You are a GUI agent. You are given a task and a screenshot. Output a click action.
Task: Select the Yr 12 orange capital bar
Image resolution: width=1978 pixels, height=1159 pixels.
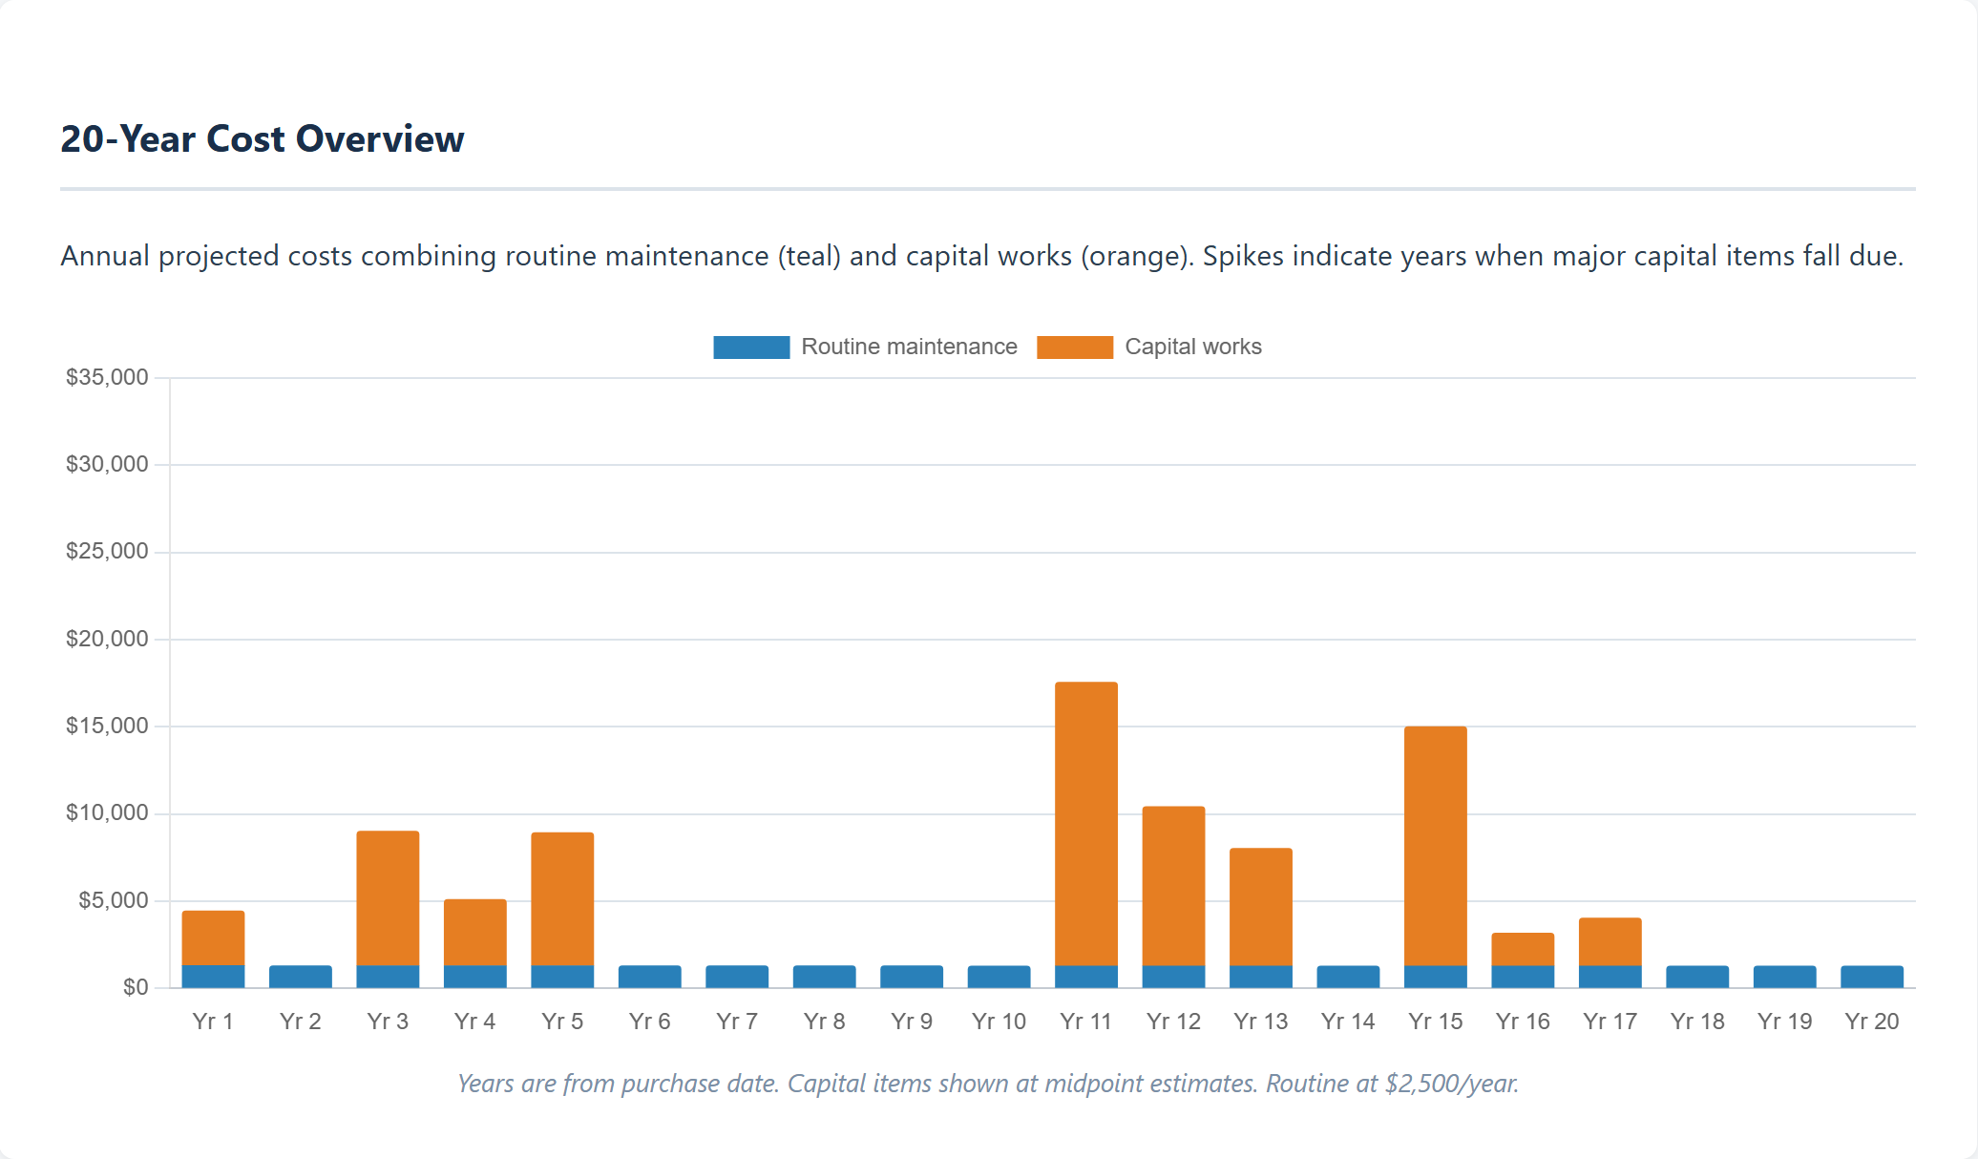tap(1173, 886)
